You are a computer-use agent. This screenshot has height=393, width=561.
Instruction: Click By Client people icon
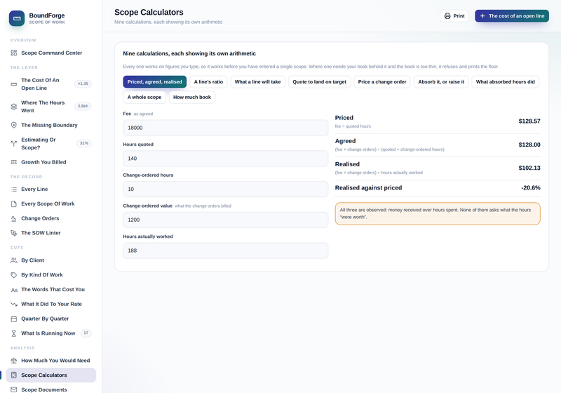pos(13,260)
